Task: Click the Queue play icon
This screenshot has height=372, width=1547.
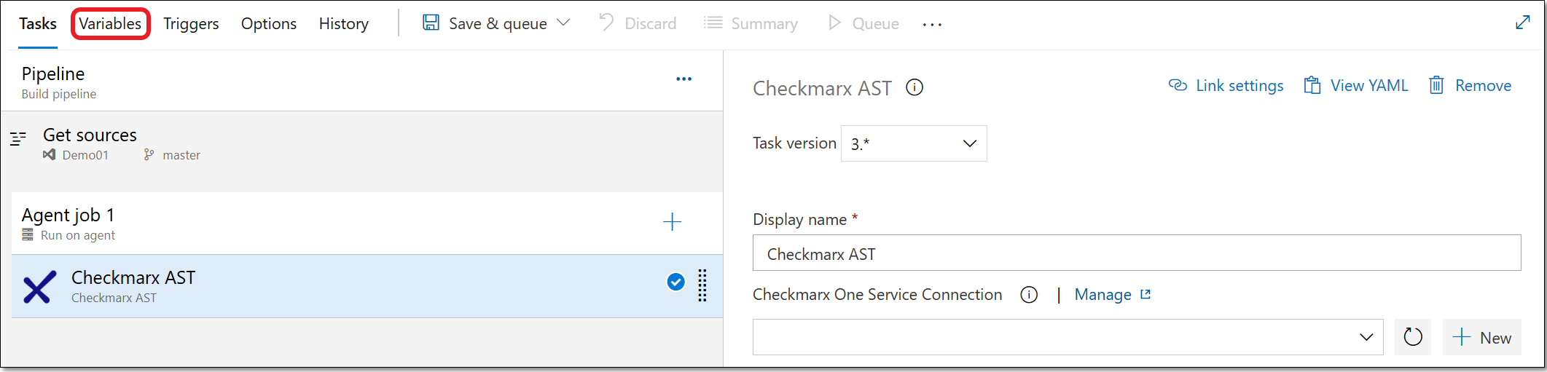Action: coord(834,23)
